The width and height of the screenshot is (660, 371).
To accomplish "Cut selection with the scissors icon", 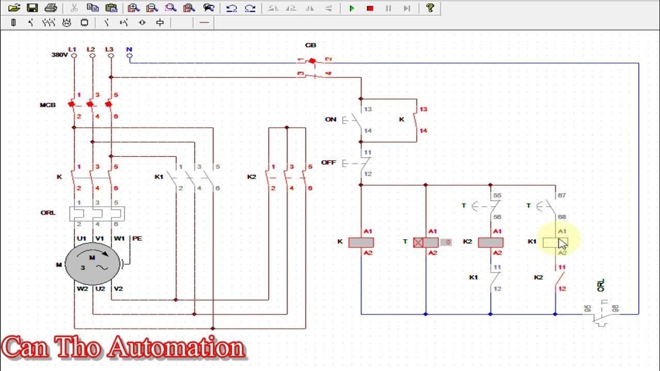I will 74,8.
